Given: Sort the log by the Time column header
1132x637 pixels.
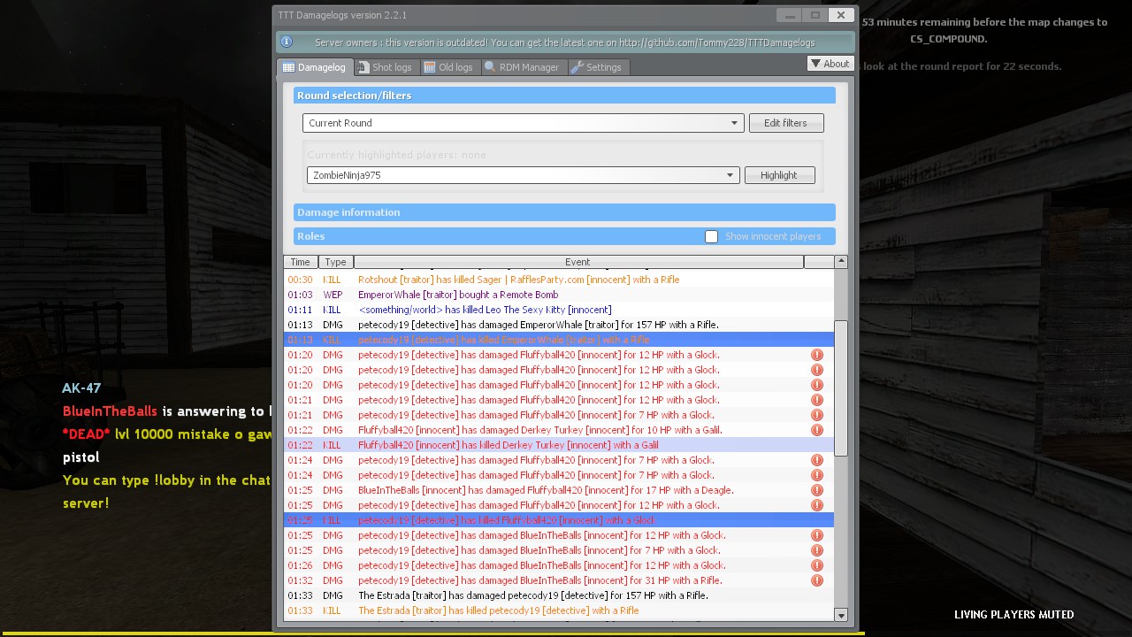Looking at the screenshot, I should coord(301,262).
